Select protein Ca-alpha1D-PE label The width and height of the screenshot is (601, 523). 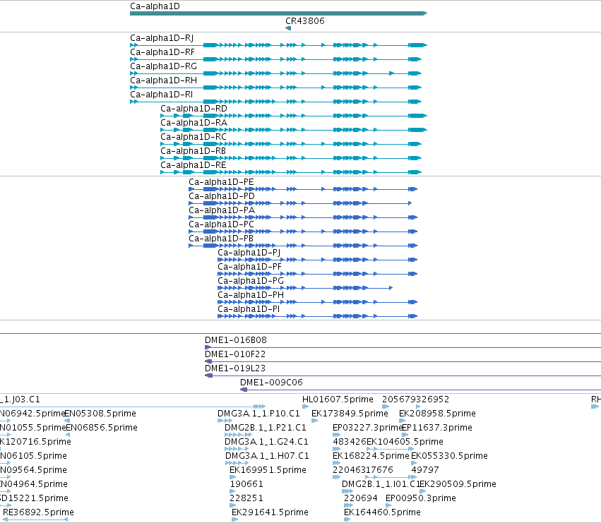(x=221, y=182)
